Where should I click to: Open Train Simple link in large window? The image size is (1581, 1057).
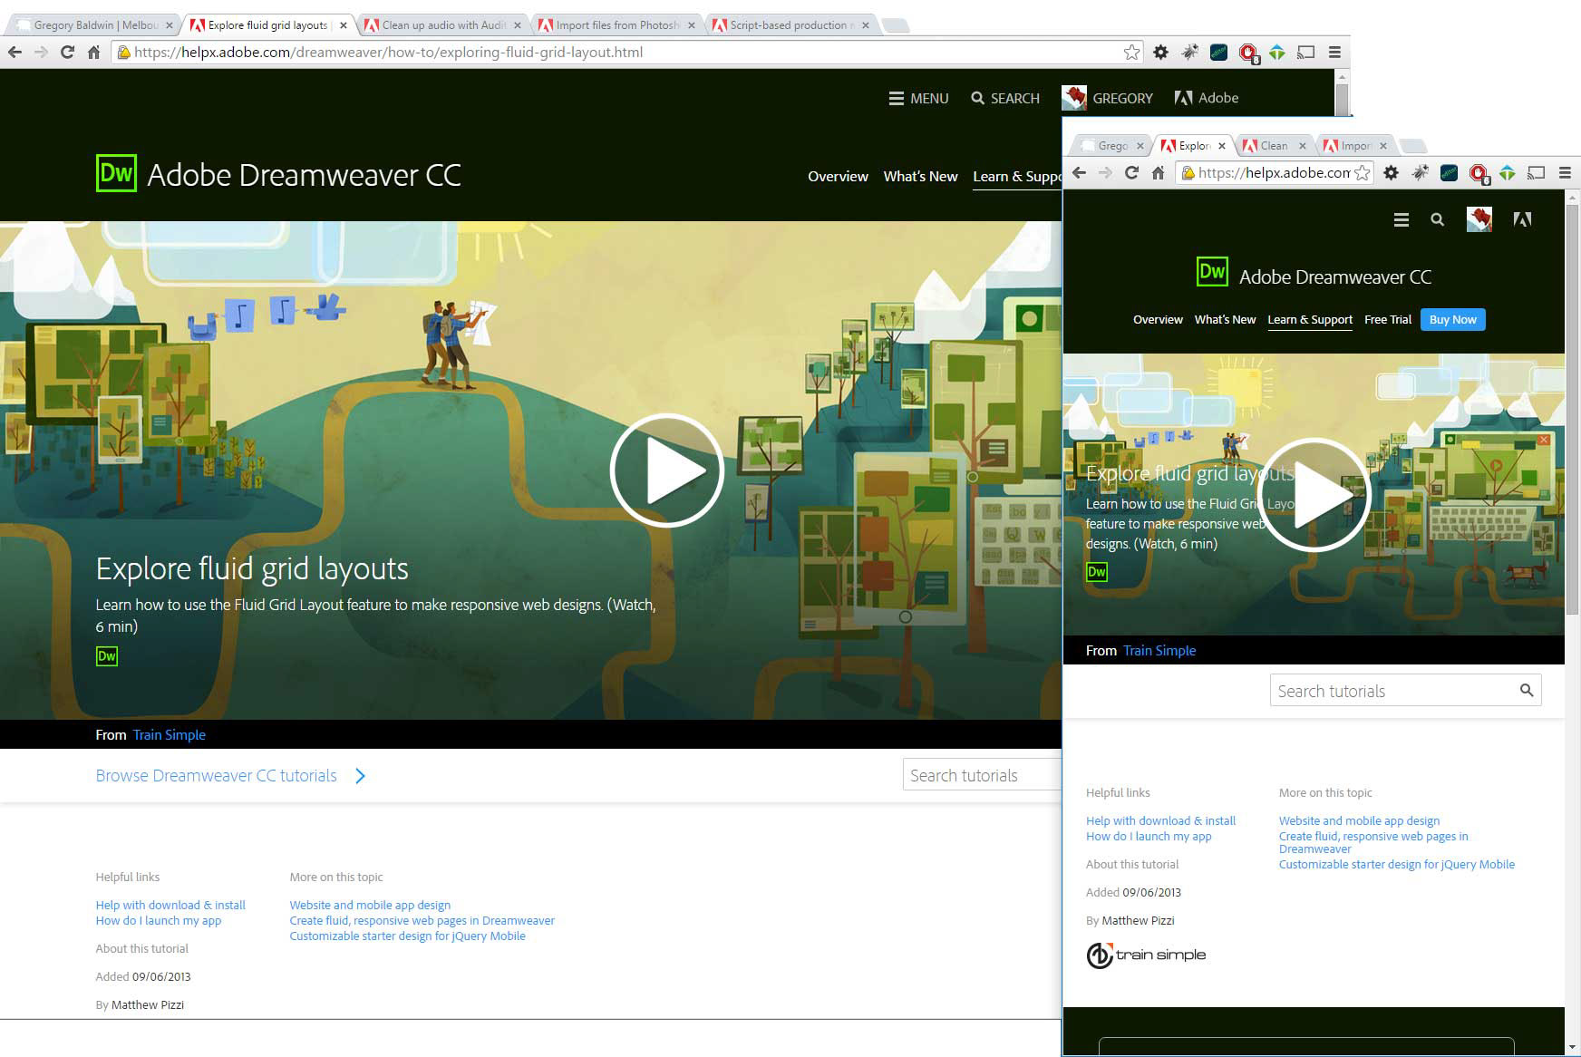coord(170,735)
